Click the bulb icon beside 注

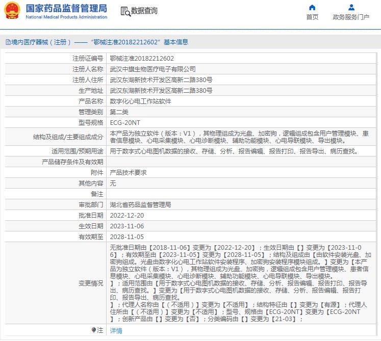click(94, 330)
